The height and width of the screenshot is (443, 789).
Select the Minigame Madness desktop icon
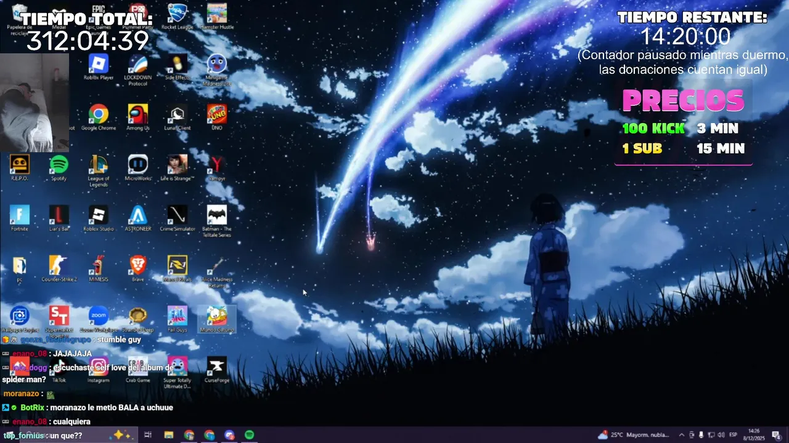click(x=216, y=70)
